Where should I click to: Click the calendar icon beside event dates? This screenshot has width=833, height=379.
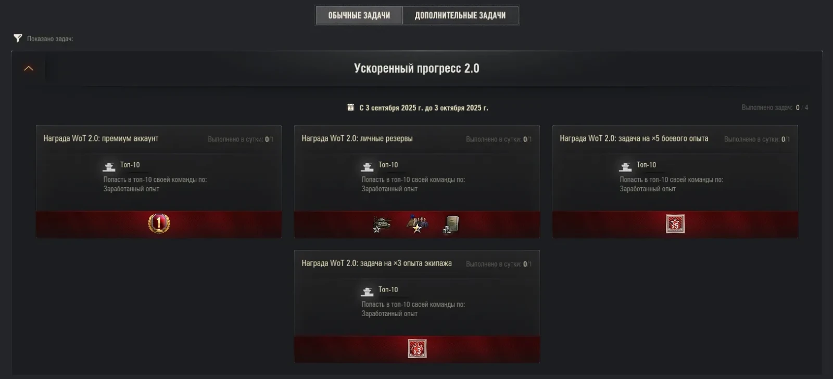pyautogui.click(x=350, y=108)
